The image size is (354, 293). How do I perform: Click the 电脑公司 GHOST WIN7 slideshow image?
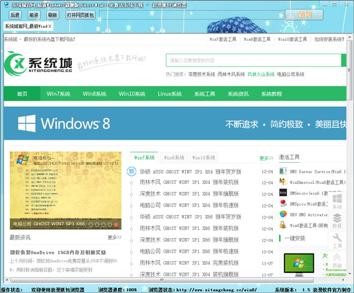(x=65, y=190)
